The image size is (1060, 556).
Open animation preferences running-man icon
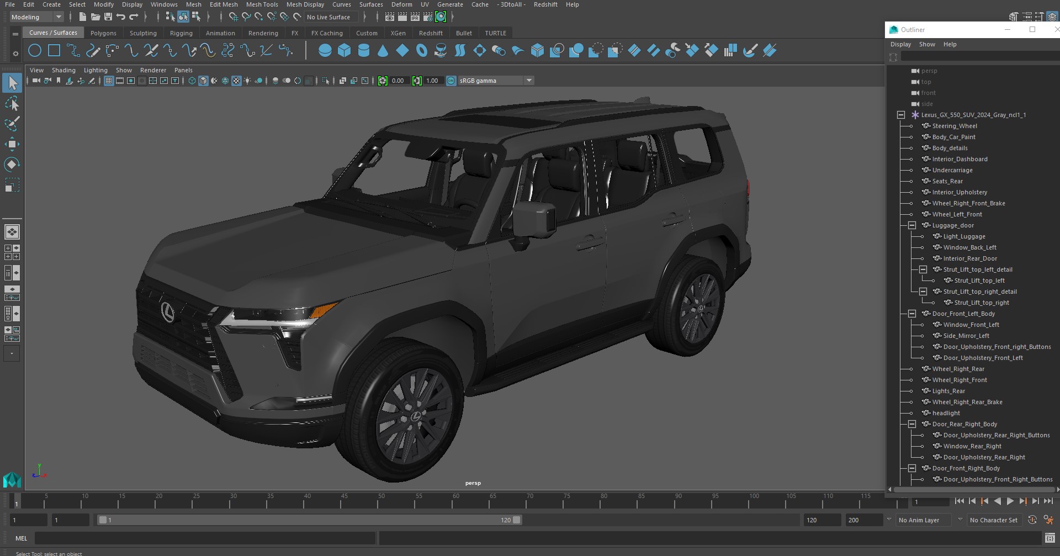1048,520
